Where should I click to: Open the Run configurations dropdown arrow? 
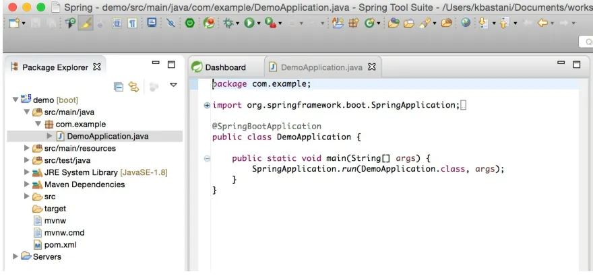(259, 24)
